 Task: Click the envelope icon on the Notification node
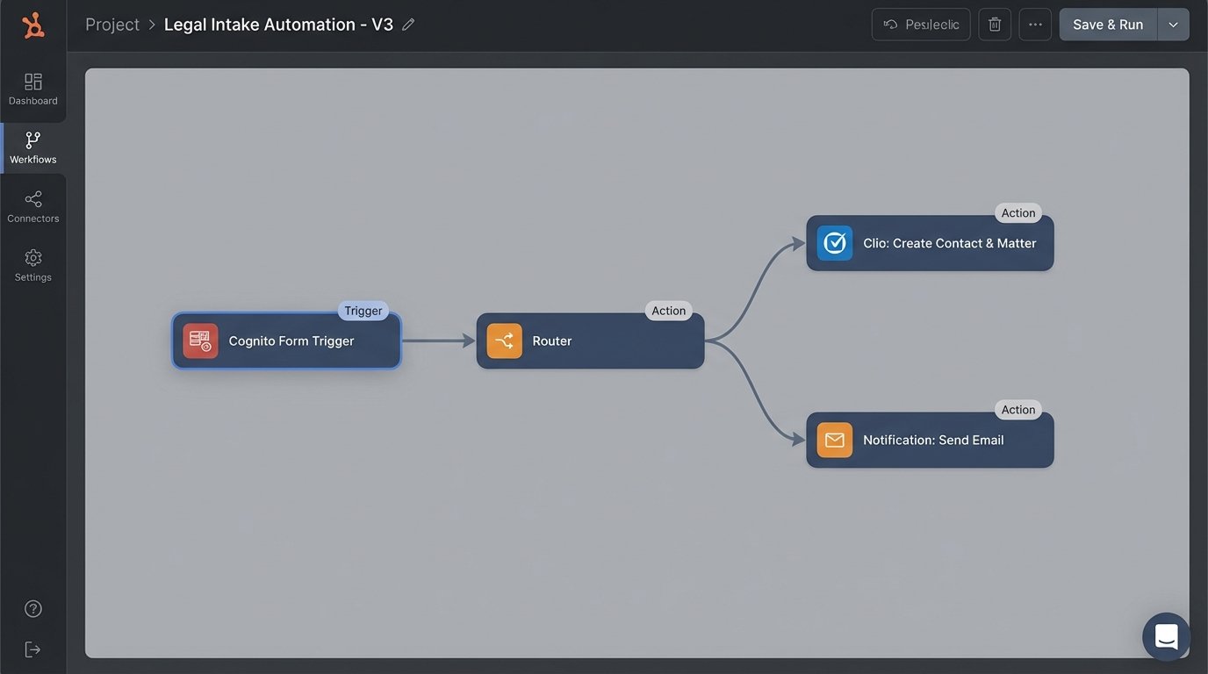pos(833,440)
